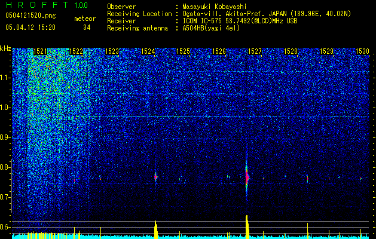Viewport: 376px width, 239px height.
Task: Click the 1523 time marker
Action: (112, 51)
